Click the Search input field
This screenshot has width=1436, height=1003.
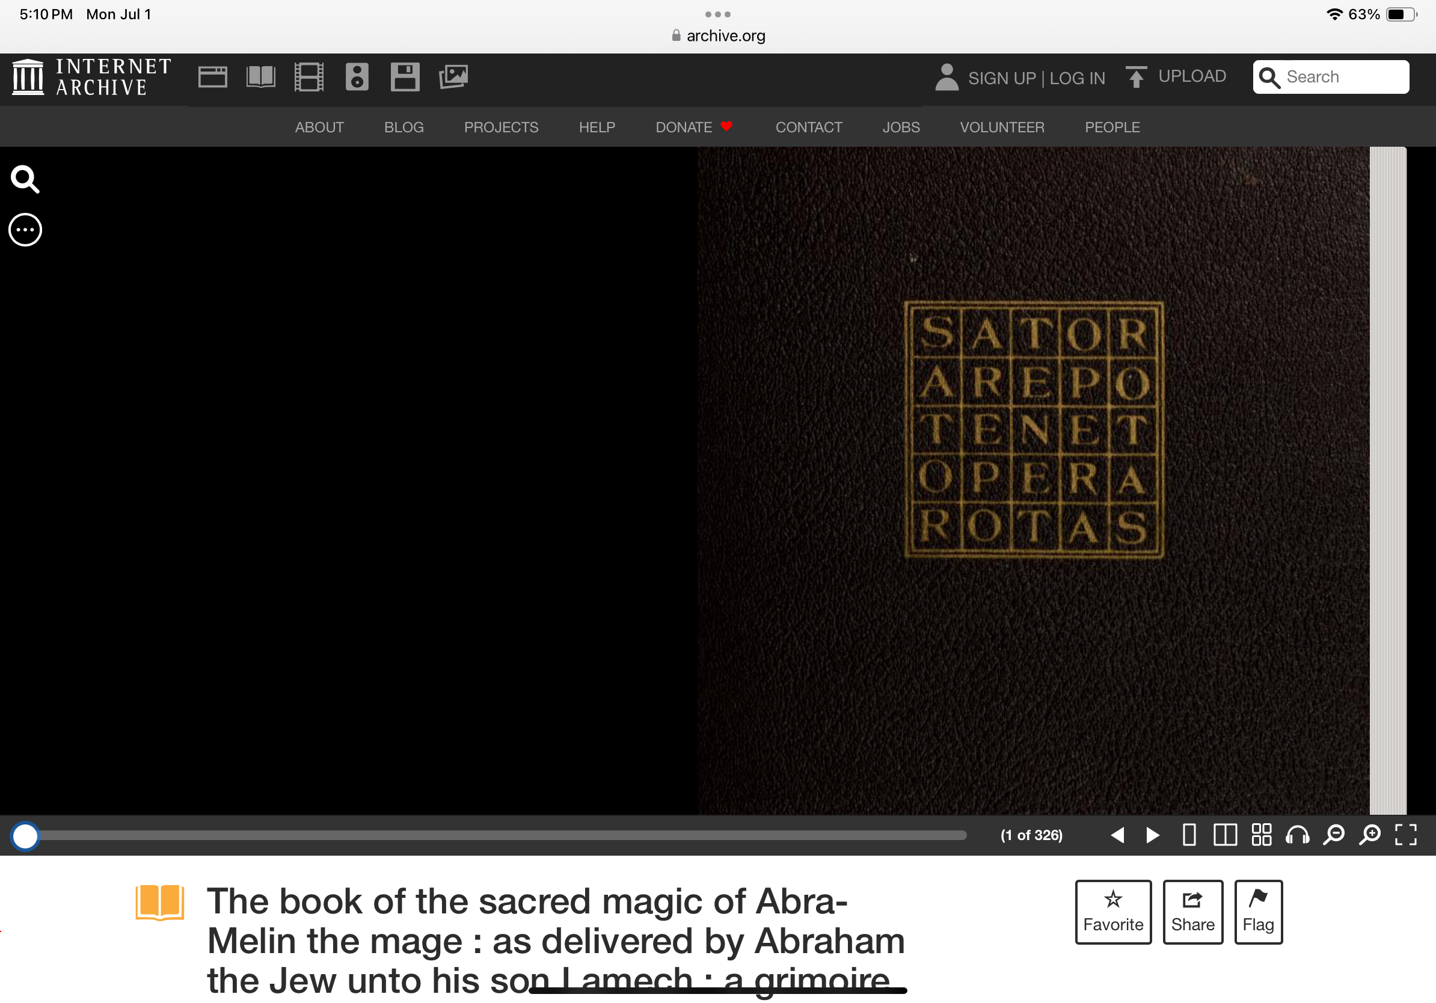1331,77
